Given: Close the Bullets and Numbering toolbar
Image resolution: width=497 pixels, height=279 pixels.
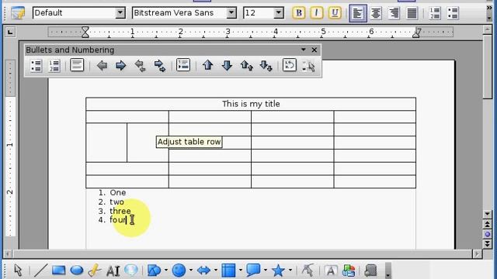Looking at the screenshot, I should [x=314, y=50].
